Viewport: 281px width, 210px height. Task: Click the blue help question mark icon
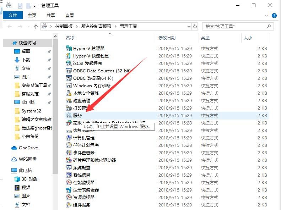[274, 16]
